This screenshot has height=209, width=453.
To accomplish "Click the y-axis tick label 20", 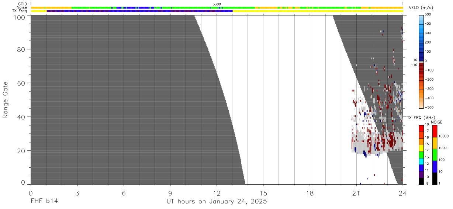I will pyautogui.click(x=21, y=151).
